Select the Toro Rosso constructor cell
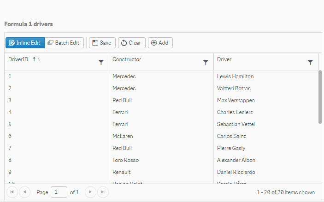The image size is (324, 202). tap(125, 160)
